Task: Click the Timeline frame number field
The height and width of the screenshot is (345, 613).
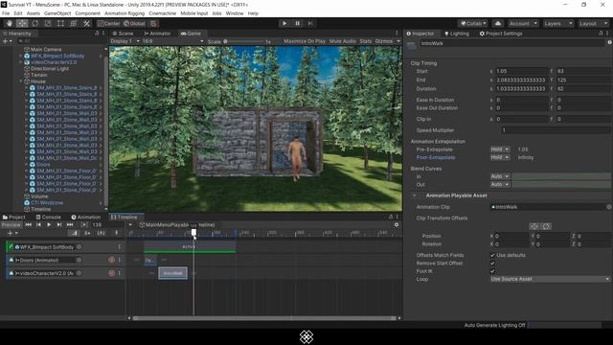Action: point(108,225)
